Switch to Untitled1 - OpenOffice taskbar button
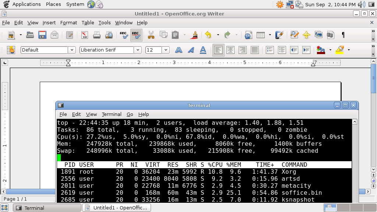 click(x=117, y=208)
